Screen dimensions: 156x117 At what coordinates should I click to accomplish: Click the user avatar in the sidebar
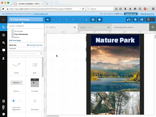tap(4, 108)
